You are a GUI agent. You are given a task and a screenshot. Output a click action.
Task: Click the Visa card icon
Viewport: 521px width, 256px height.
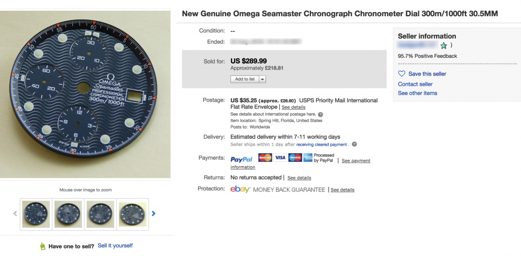pyautogui.click(x=280, y=157)
